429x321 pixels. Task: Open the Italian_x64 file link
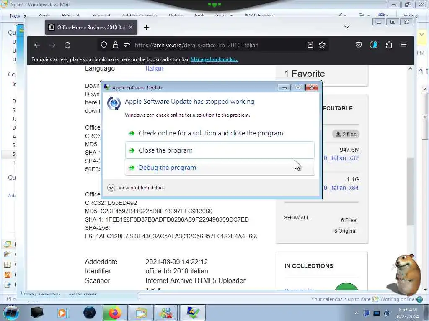[x=341, y=188]
